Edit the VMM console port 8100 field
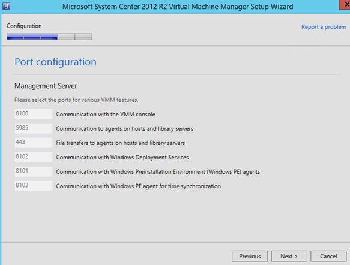The image size is (350, 265). (x=34, y=114)
